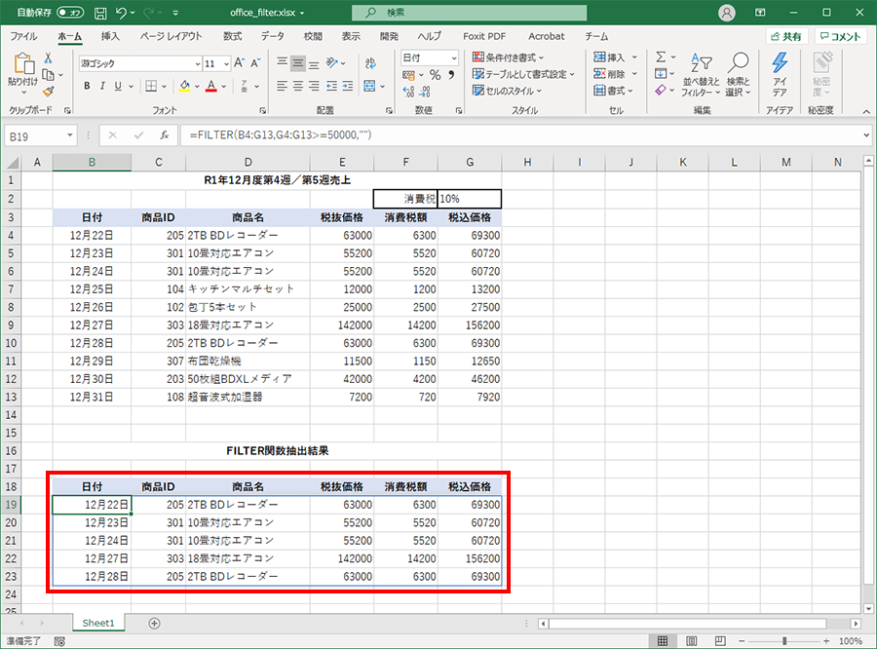Screen dimensions: 877x649
Task: Apply percent style
Action: [x=436, y=75]
